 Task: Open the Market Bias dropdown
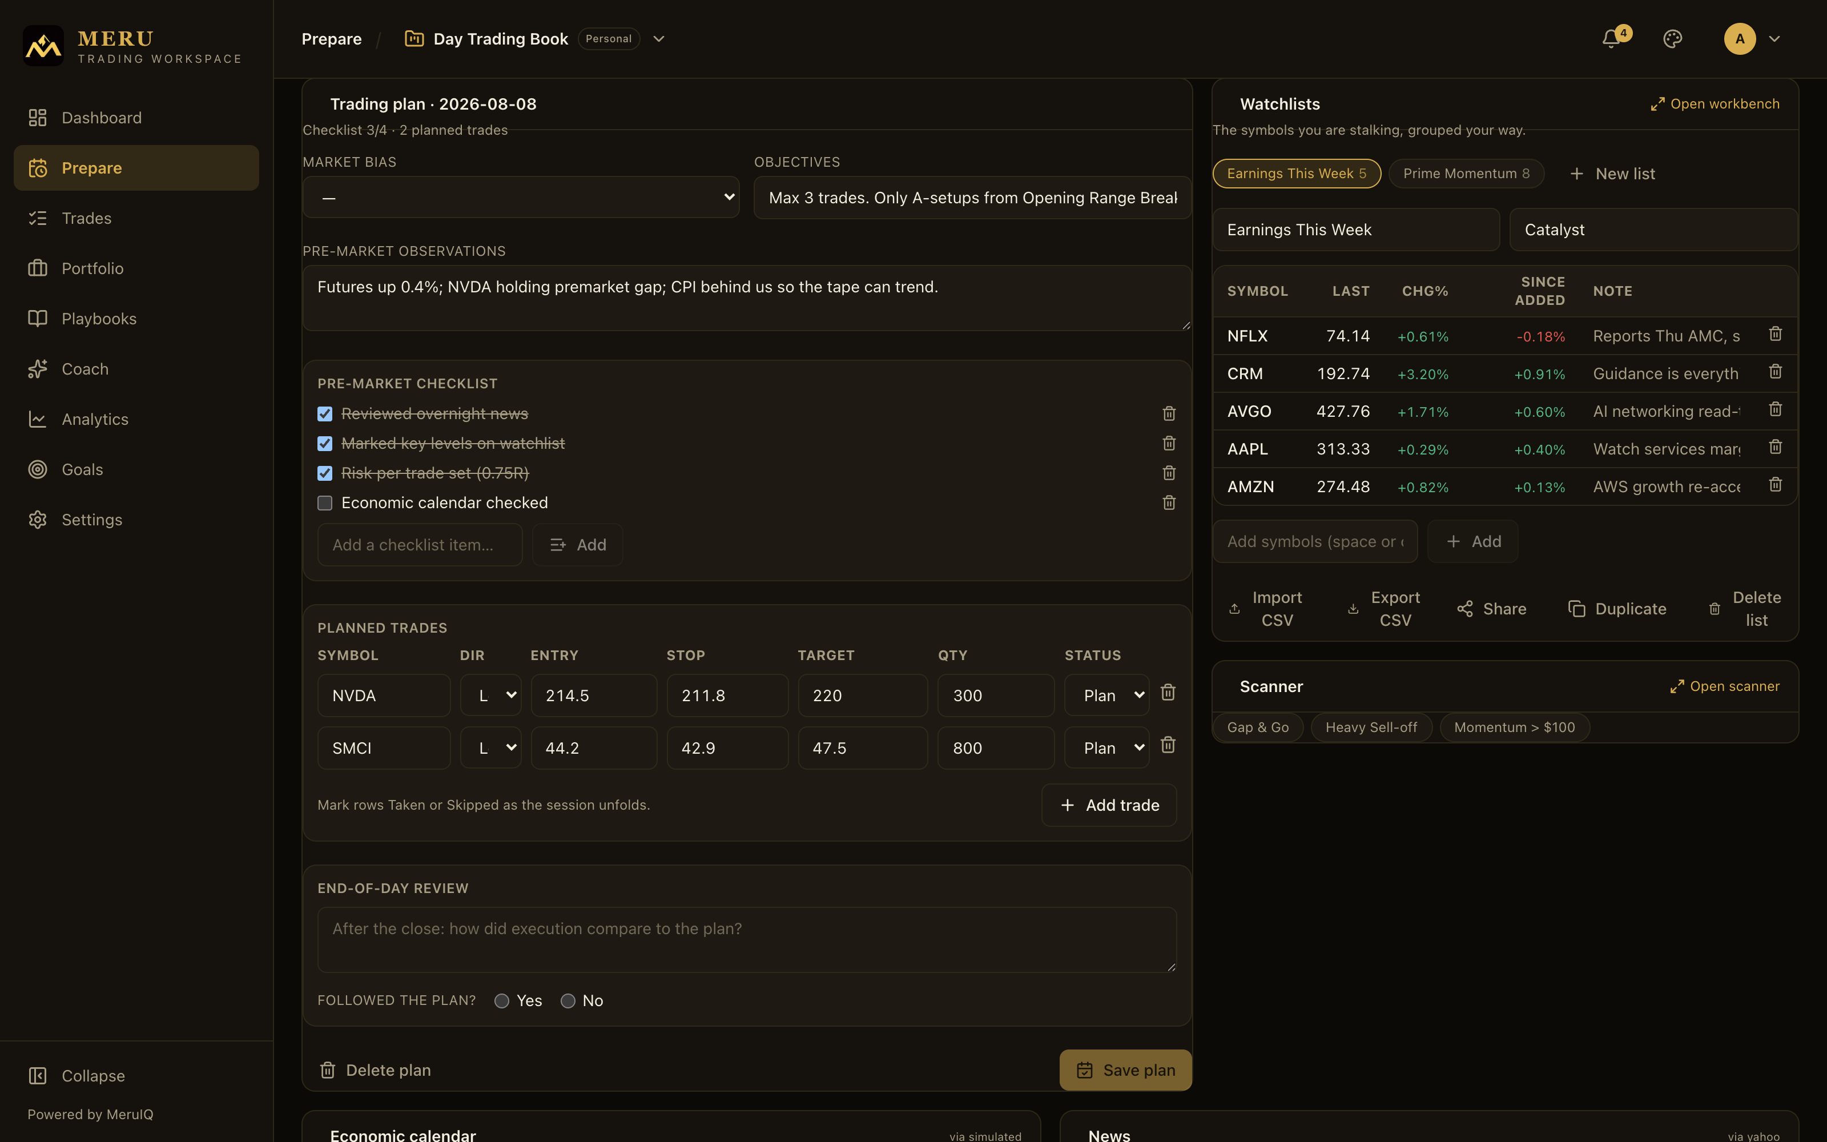[521, 197]
